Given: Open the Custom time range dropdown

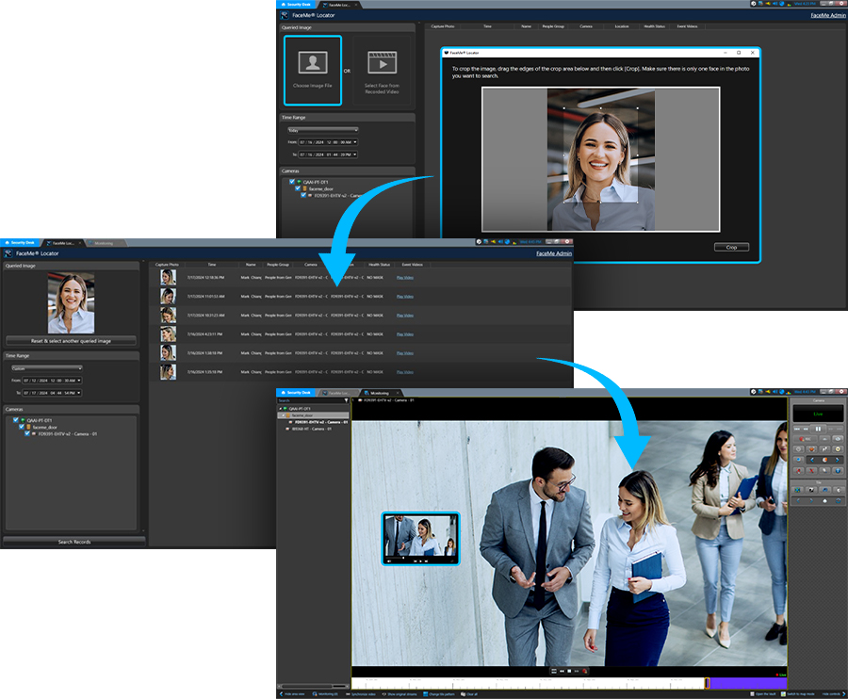Looking at the screenshot, I should [44, 367].
